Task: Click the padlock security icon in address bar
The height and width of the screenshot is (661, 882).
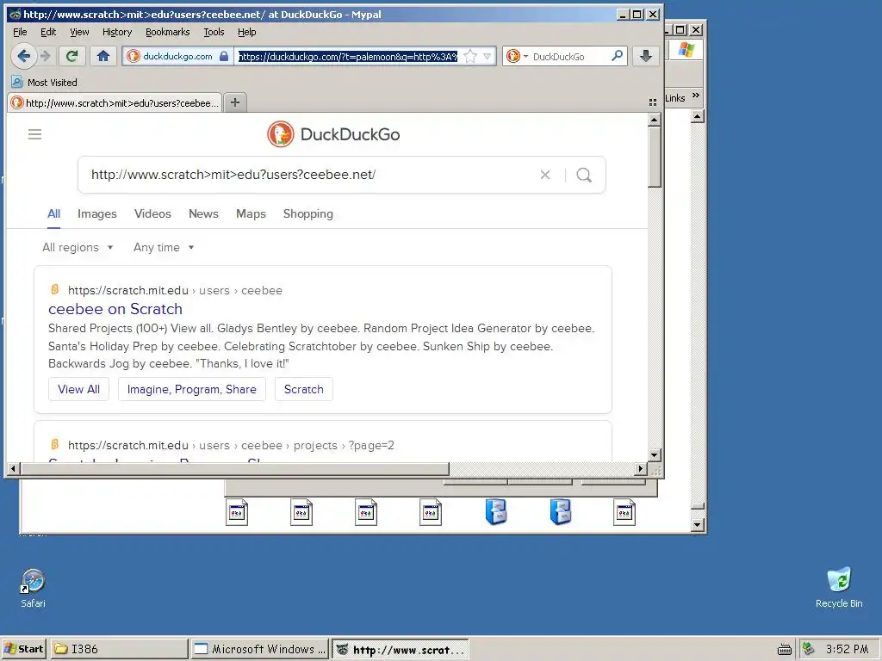Action: tap(224, 56)
